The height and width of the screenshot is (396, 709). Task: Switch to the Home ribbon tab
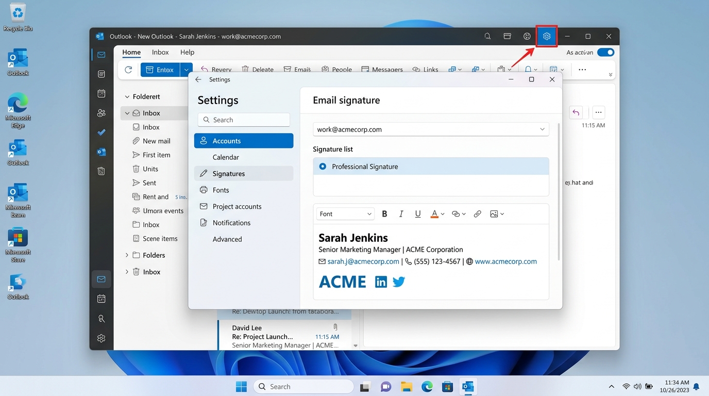131,52
